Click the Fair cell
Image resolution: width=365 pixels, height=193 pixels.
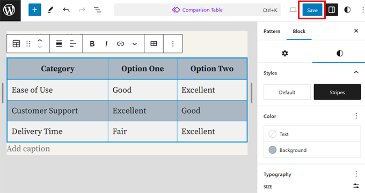[142, 131]
